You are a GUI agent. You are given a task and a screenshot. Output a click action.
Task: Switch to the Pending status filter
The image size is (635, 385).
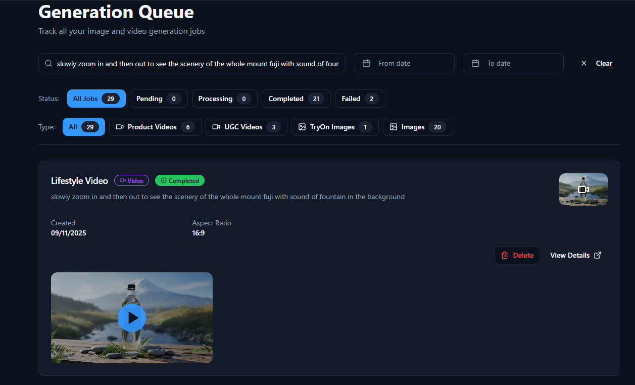tap(159, 99)
